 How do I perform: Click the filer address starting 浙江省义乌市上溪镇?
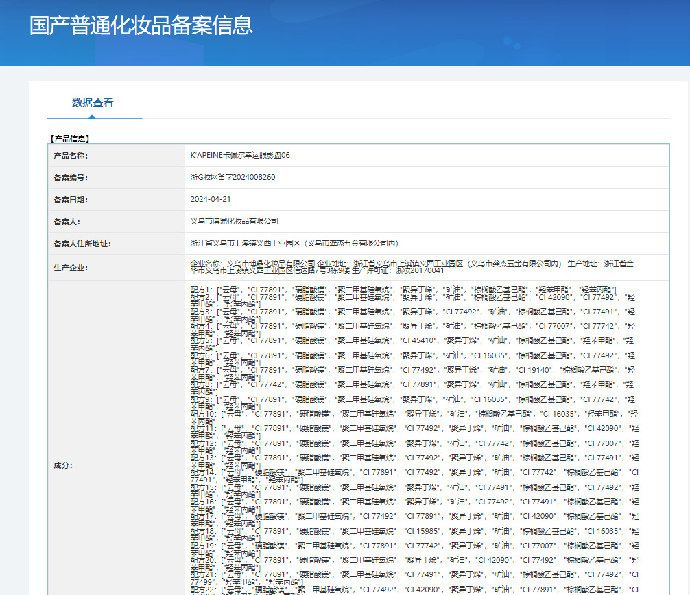coord(294,244)
